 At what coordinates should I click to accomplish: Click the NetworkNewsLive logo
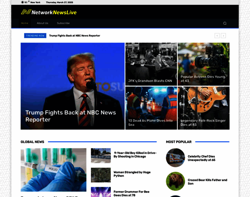tap(49, 12)
